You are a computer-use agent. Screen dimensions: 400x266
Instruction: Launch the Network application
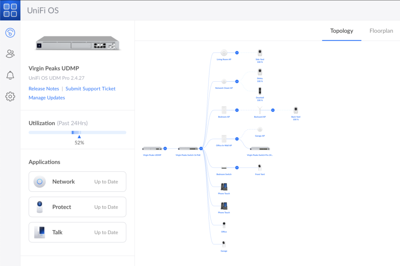[77, 182]
